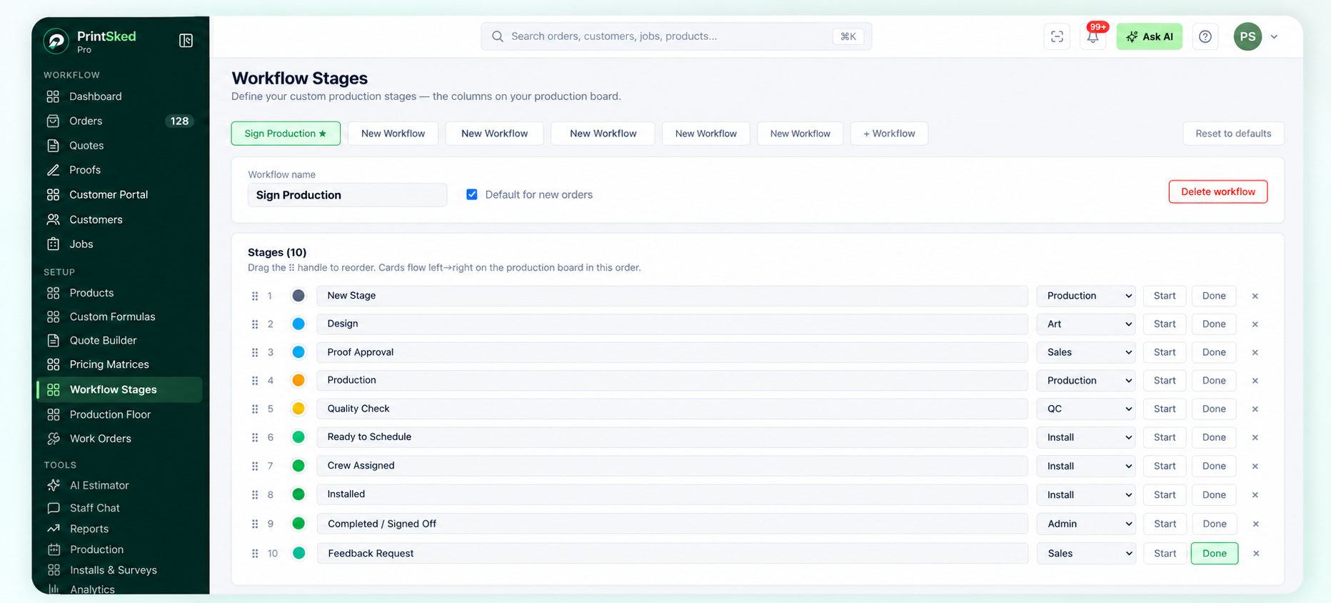
Task: Toggle Start for Crew Assigned stage
Action: click(x=1165, y=466)
